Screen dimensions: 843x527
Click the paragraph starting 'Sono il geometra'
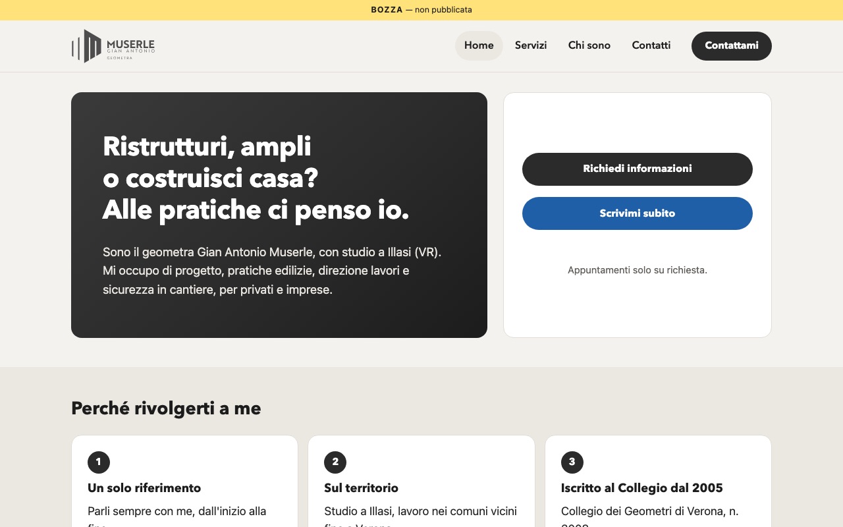click(272, 271)
